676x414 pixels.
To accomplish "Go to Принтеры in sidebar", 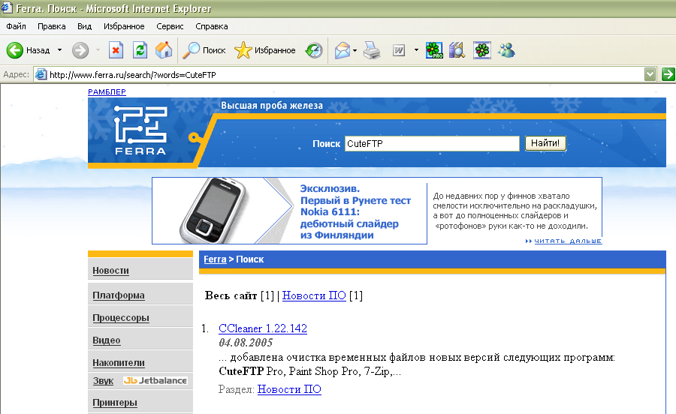I will pos(115,403).
